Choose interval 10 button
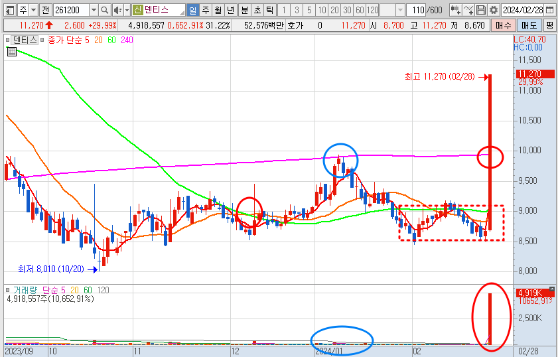Image resolution: width=558 pixels, height=357 pixels. pyautogui.click(x=322, y=10)
